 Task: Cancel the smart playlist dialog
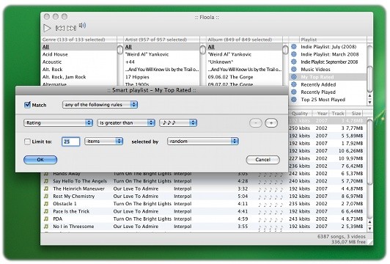tap(262, 160)
